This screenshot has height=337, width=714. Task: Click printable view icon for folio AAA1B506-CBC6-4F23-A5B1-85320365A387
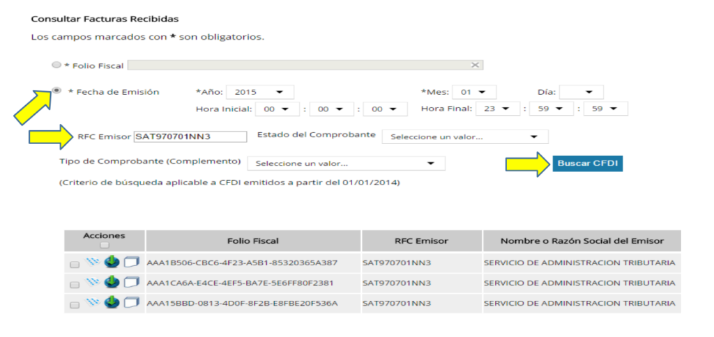click(x=131, y=262)
